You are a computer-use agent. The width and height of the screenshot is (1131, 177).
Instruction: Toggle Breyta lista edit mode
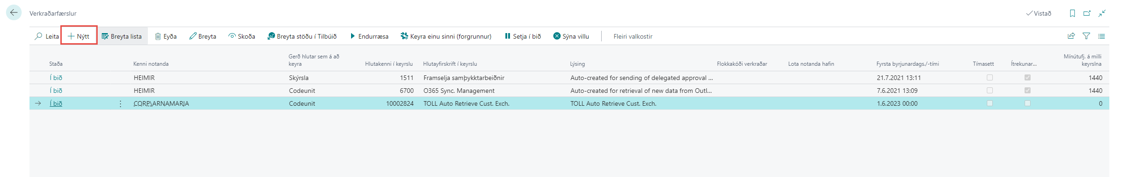click(x=122, y=36)
